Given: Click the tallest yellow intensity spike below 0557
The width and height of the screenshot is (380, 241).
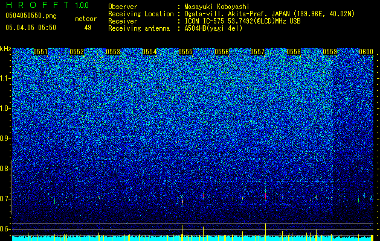Looking at the screenshot, I should pyautogui.click(x=266, y=232).
